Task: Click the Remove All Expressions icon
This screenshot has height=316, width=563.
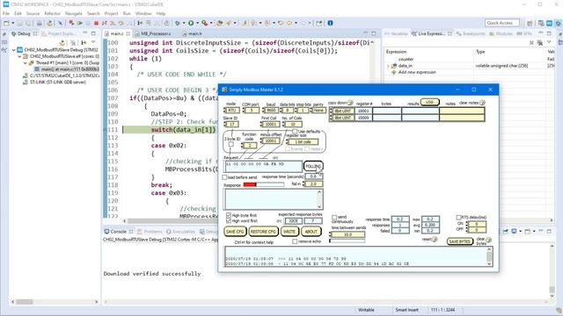Action: [x=539, y=43]
